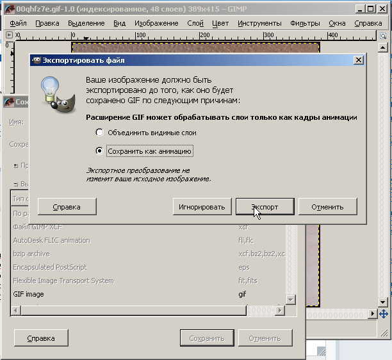Cancel the export with the Отменить button

pos(327,207)
